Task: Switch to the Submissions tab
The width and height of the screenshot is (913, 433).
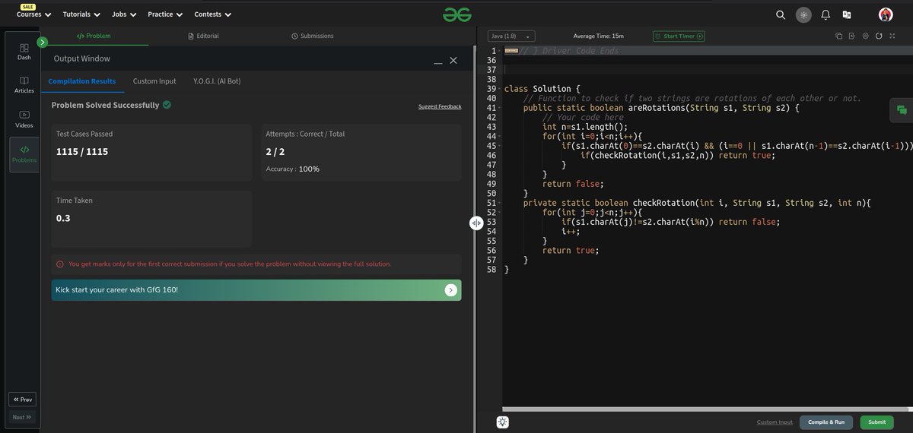Action: click(313, 36)
